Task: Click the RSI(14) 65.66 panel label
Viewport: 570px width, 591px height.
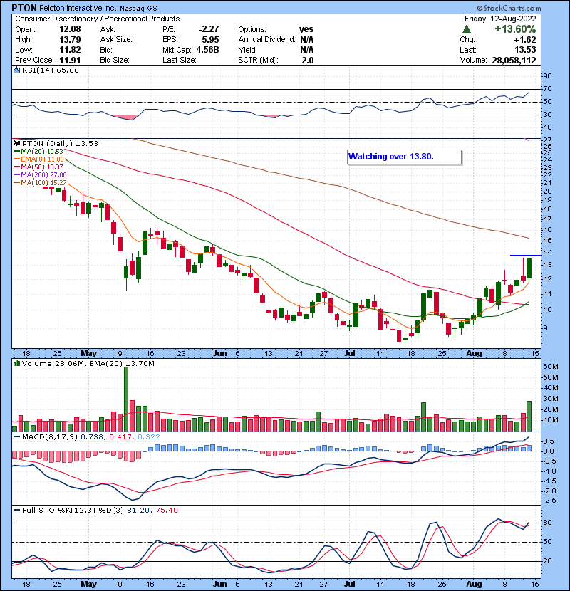Action: (50, 70)
